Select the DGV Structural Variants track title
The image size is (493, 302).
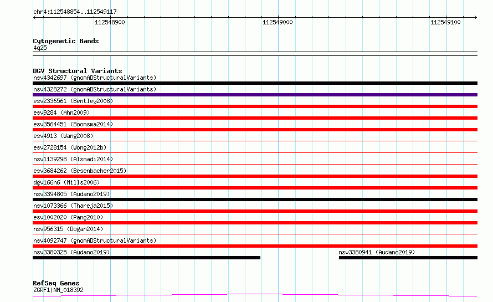click(78, 71)
